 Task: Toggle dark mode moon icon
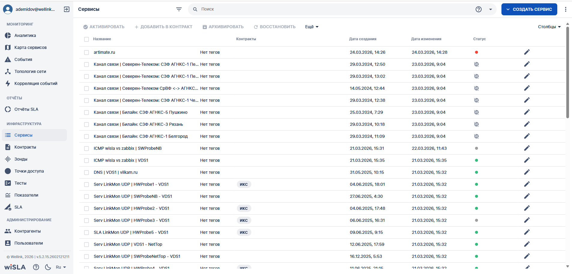[x=48, y=267]
